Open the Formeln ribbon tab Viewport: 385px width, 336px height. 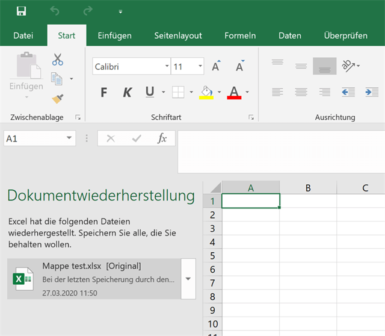click(x=240, y=36)
